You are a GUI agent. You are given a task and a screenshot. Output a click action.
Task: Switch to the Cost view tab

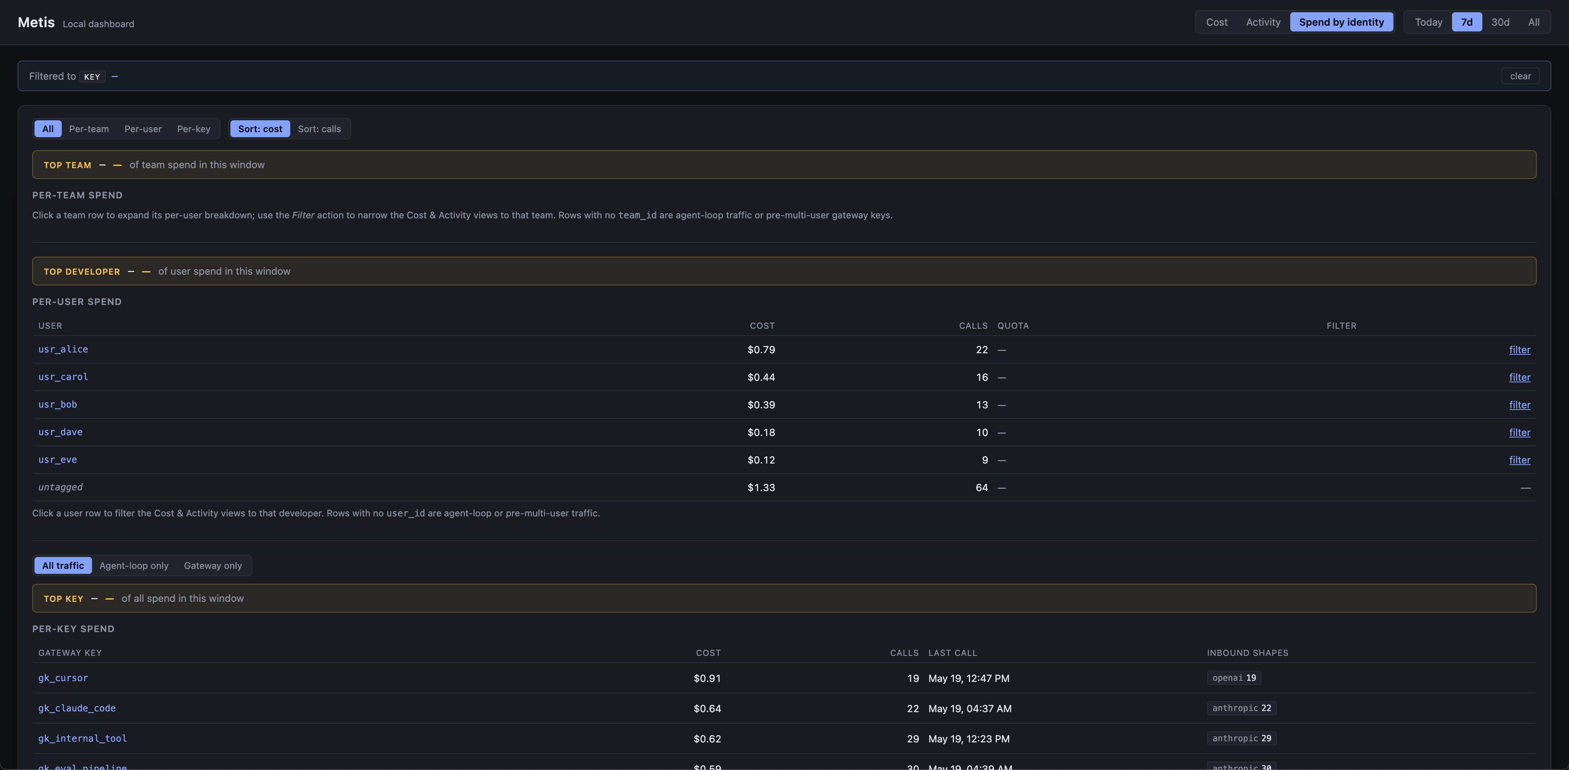coord(1216,23)
